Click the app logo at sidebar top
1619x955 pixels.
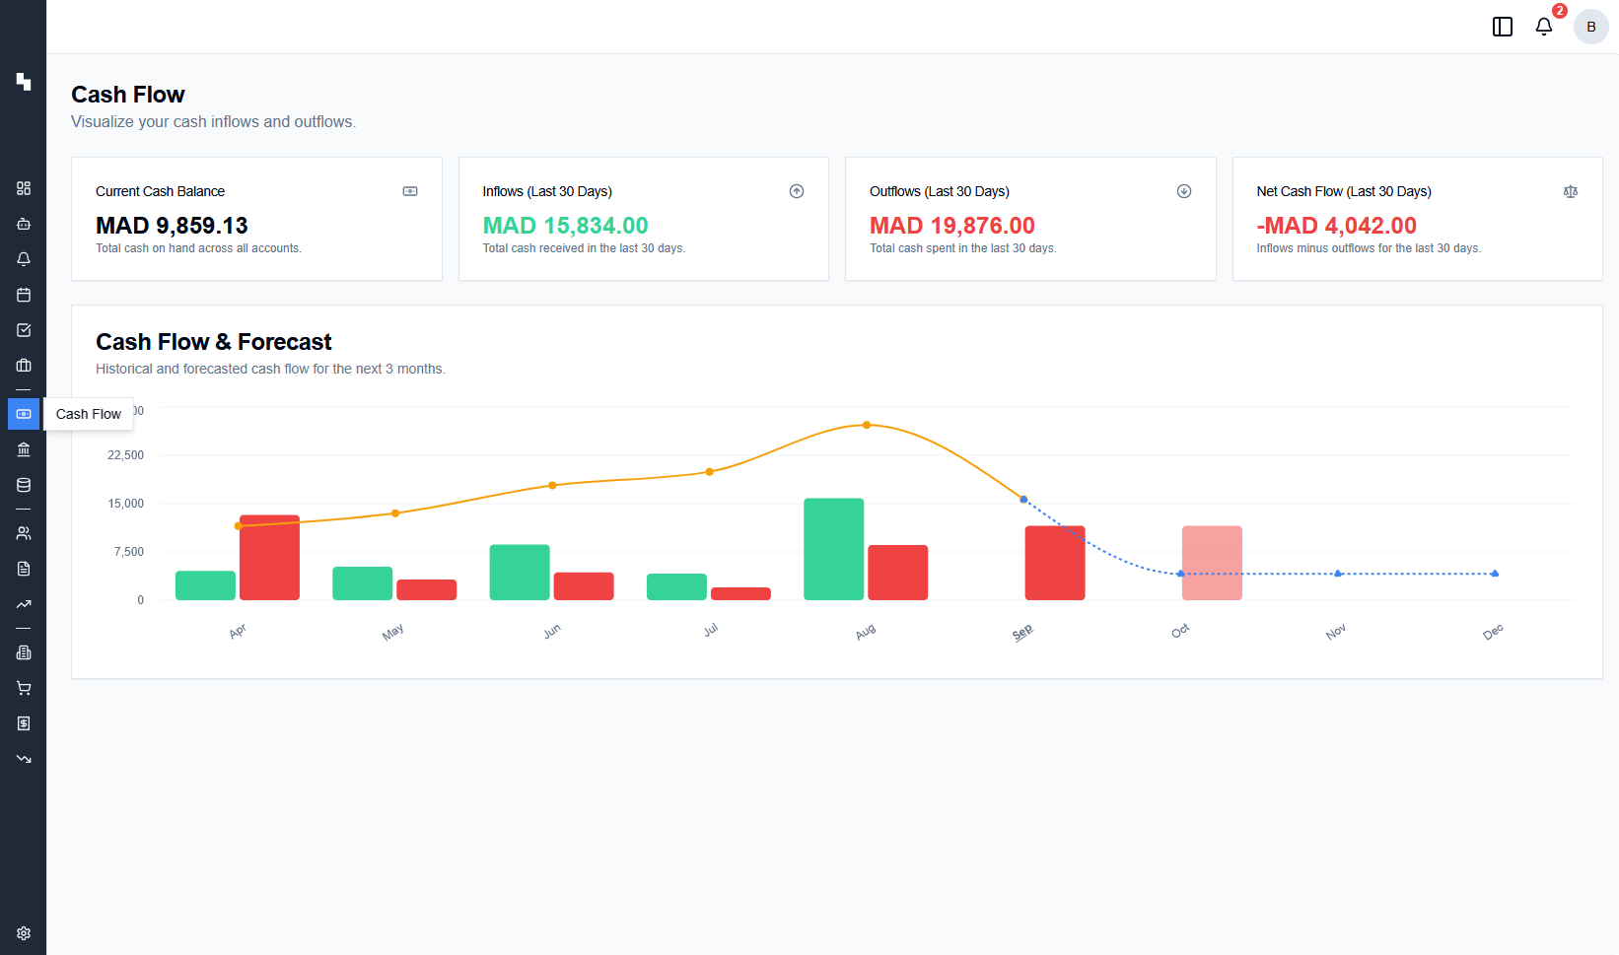(24, 81)
